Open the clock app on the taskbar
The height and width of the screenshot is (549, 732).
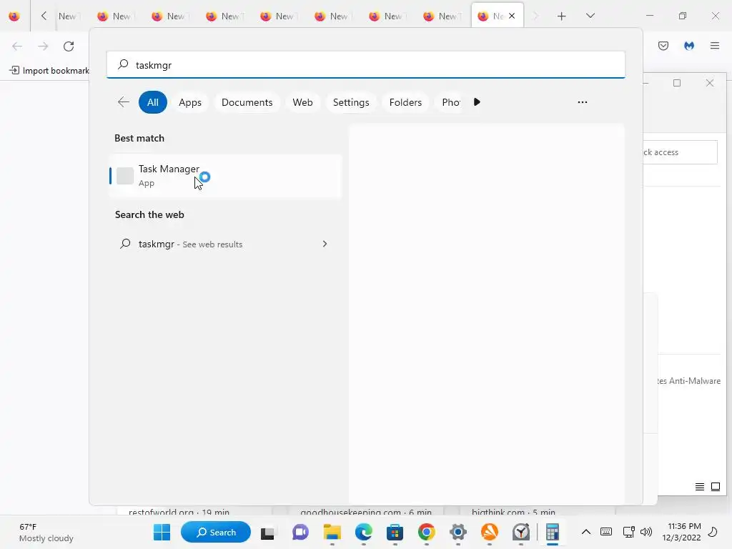pyautogui.click(x=521, y=532)
